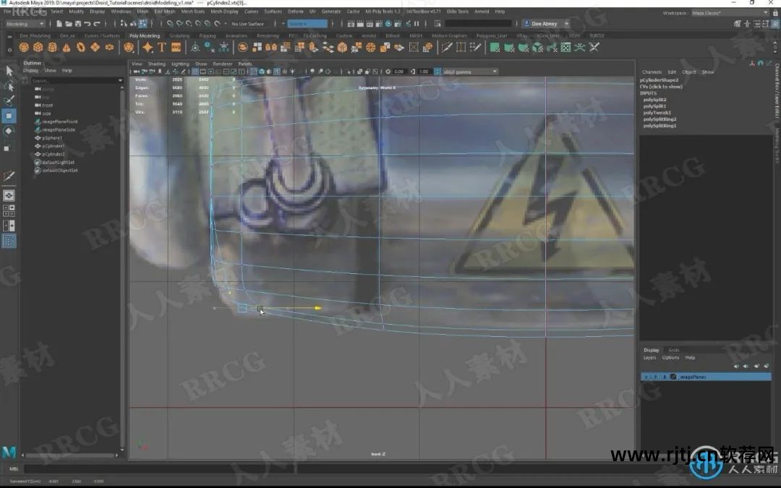
Task: Click the Dee Abney account button
Action: coord(547,24)
